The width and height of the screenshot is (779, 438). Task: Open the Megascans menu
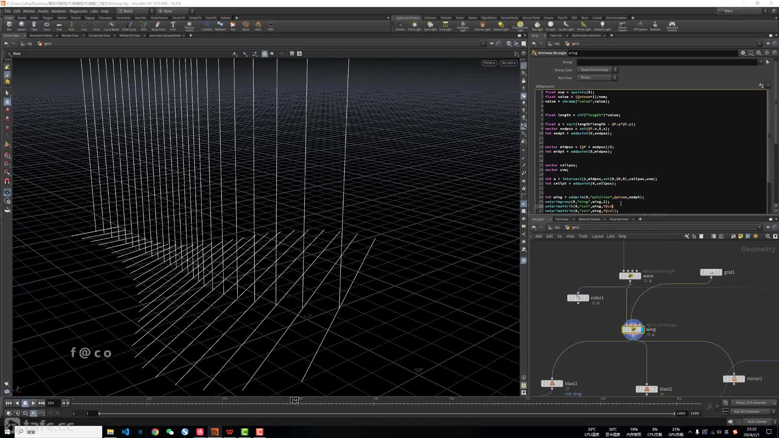tap(78, 11)
